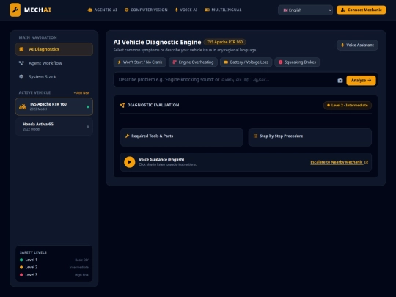This screenshot has height=297, width=396.
Task: Click the System Stack layers icon
Action: pyautogui.click(x=21, y=76)
